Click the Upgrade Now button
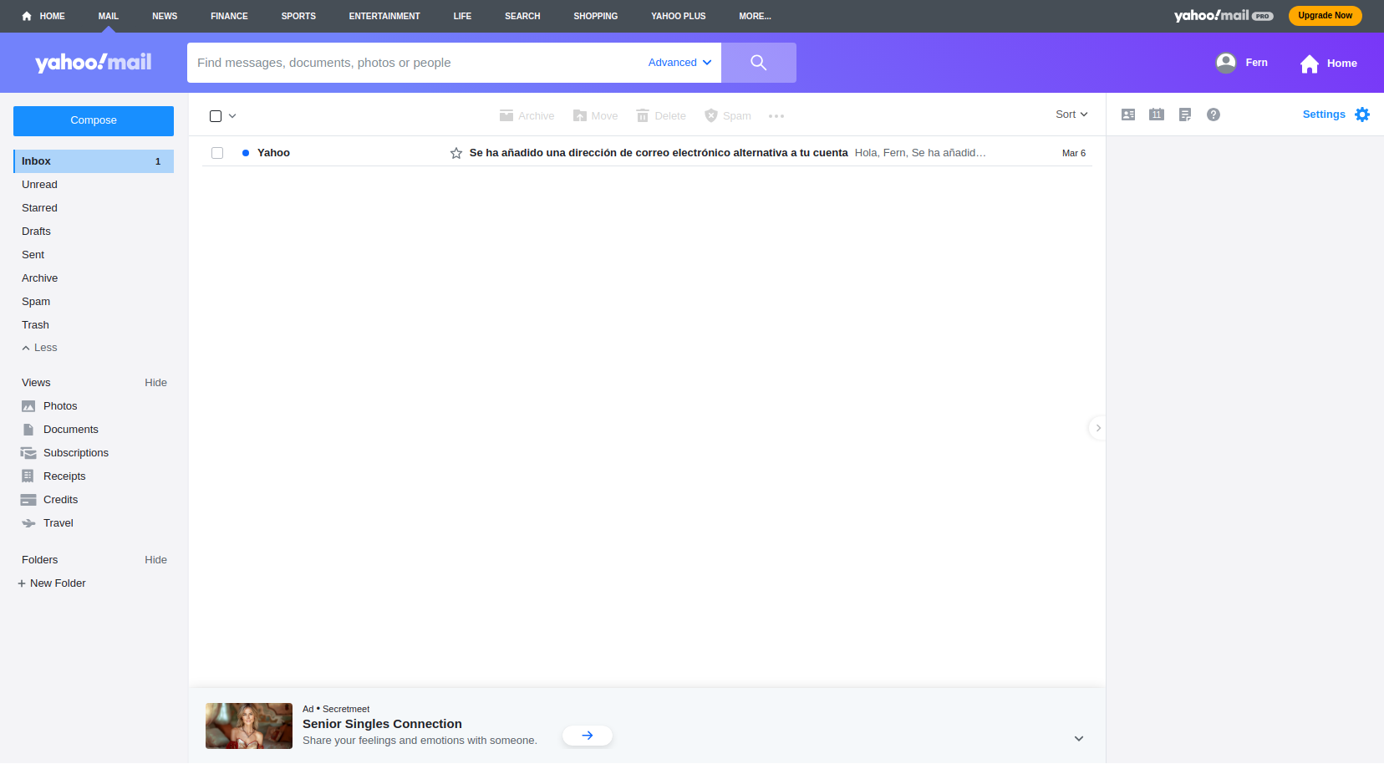This screenshot has width=1384, height=764. click(1325, 16)
